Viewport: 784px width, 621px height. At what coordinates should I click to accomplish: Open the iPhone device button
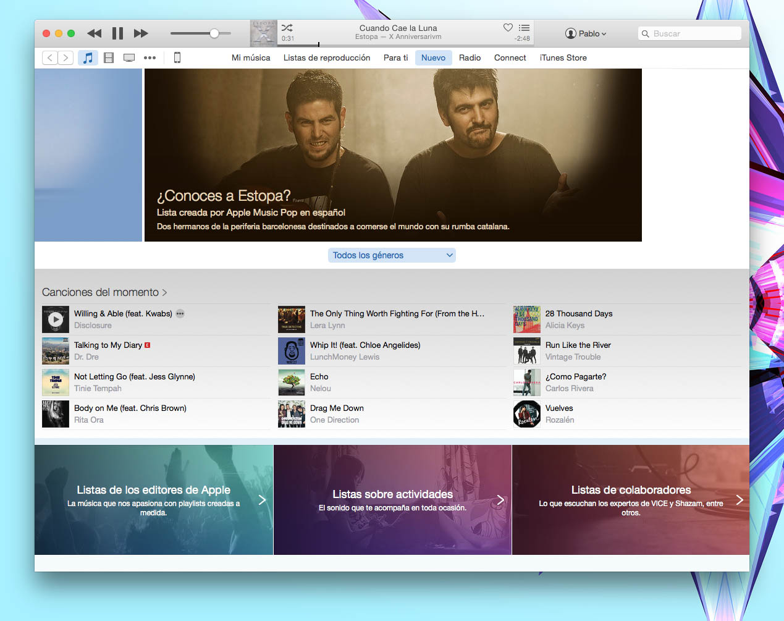177,57
